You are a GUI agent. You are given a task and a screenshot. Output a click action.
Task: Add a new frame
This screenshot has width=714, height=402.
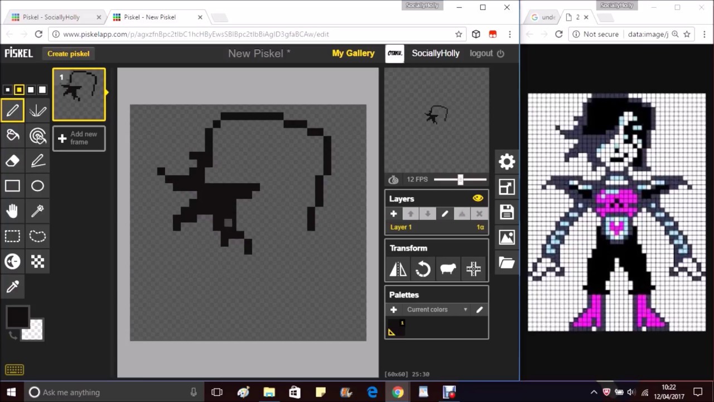coord(79,138)
